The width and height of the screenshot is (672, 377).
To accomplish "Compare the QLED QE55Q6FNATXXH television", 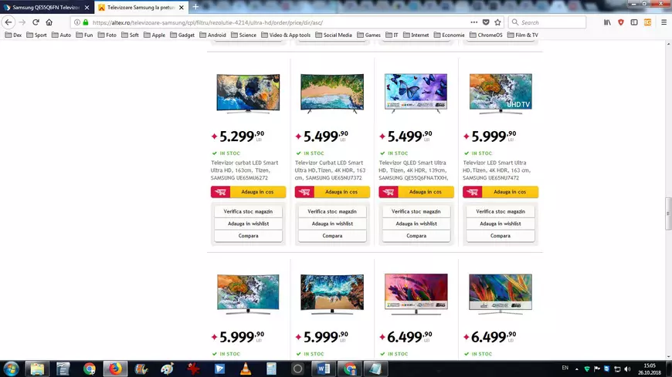I will click(x=416, y=236).
